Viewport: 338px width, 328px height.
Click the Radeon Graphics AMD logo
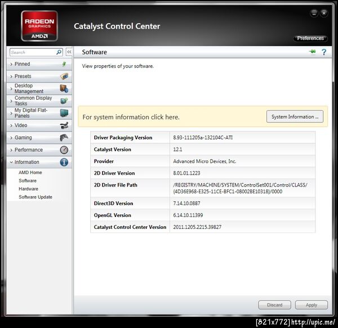tap(39, 26)
